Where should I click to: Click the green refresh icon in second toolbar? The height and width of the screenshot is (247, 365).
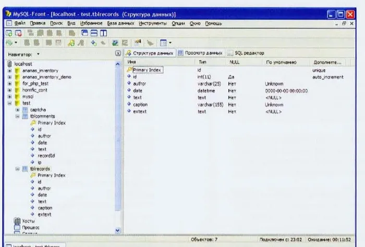tap(9, 43)
